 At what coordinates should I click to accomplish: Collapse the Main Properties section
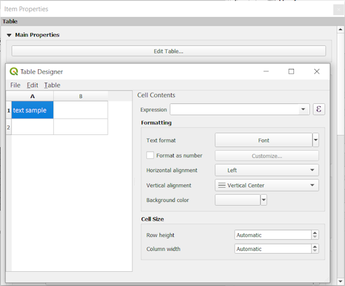[x=9, y=35]
